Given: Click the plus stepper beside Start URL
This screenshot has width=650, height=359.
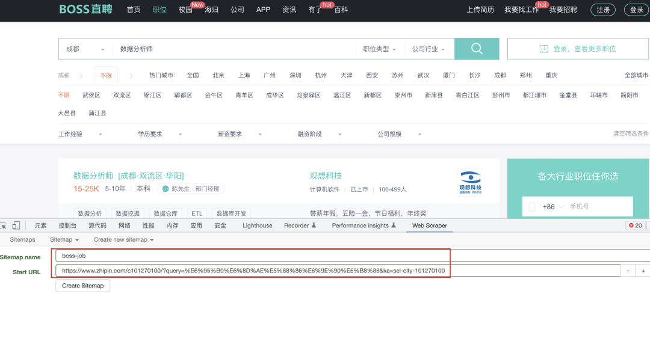Looking at the screenshot, I should [642, 270].
